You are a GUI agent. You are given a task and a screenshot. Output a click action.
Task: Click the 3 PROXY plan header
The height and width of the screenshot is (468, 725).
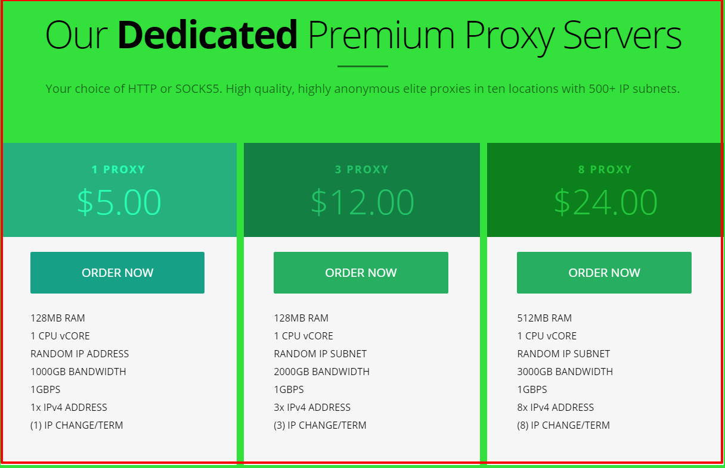(x=361, y=169)
